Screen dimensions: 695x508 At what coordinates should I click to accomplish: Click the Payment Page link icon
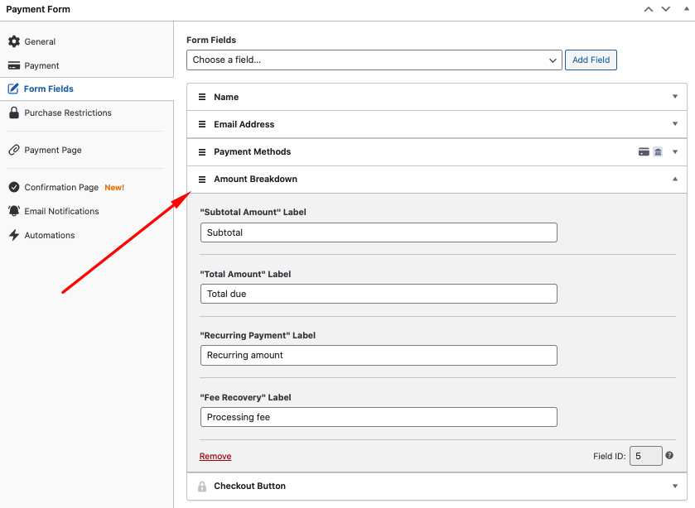pos(14,150)
